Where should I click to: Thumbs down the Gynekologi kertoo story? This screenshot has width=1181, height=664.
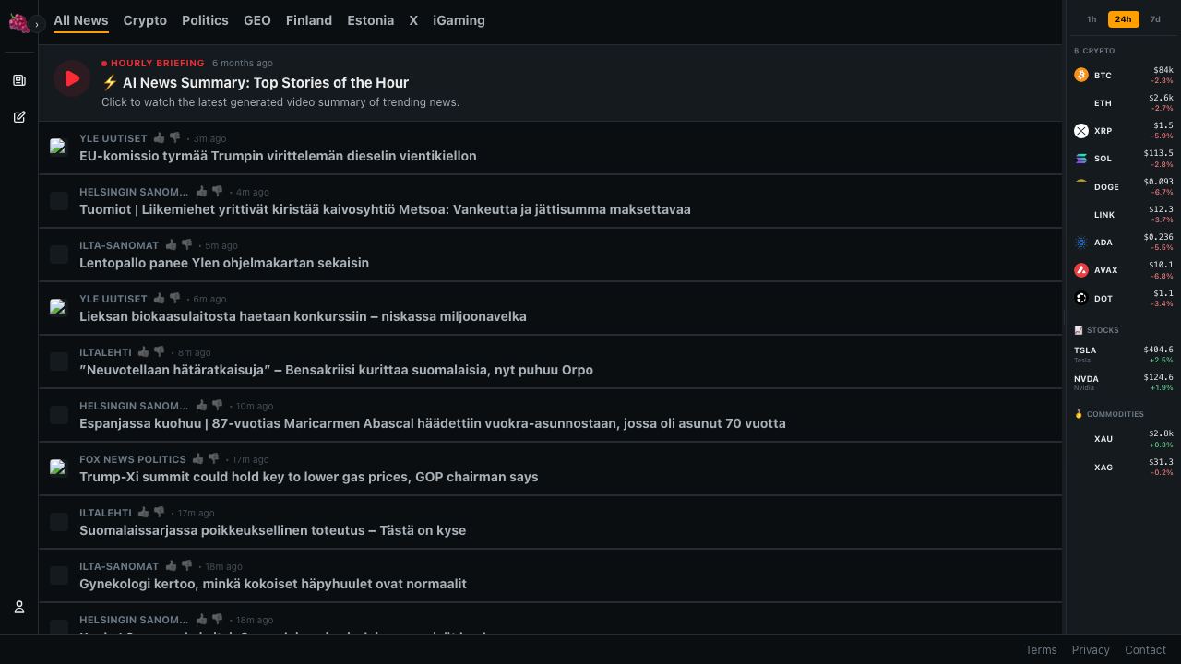187,566
